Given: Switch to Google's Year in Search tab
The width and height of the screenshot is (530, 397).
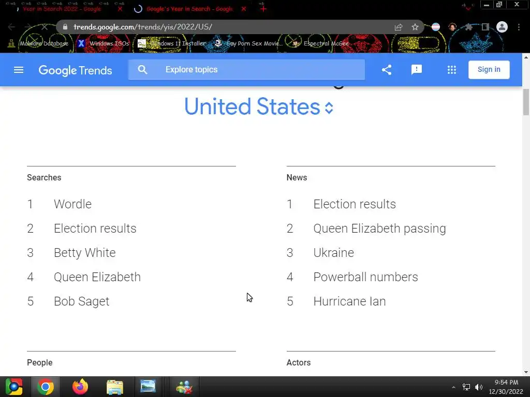Looking at the screenshot, I should 189,9.
